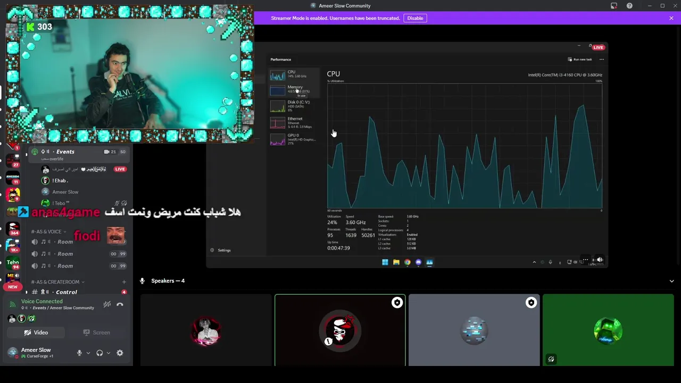Click Windows Start icon in streamed taskbar
Image resolution: width=681 pixels, height=383 pixels.
coord(385,262)
